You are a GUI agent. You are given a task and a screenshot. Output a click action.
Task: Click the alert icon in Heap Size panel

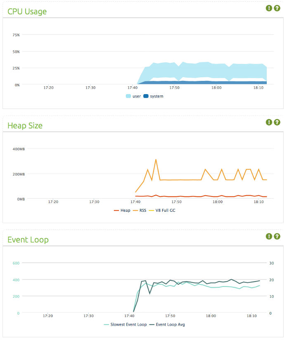(x=269, y=122)
